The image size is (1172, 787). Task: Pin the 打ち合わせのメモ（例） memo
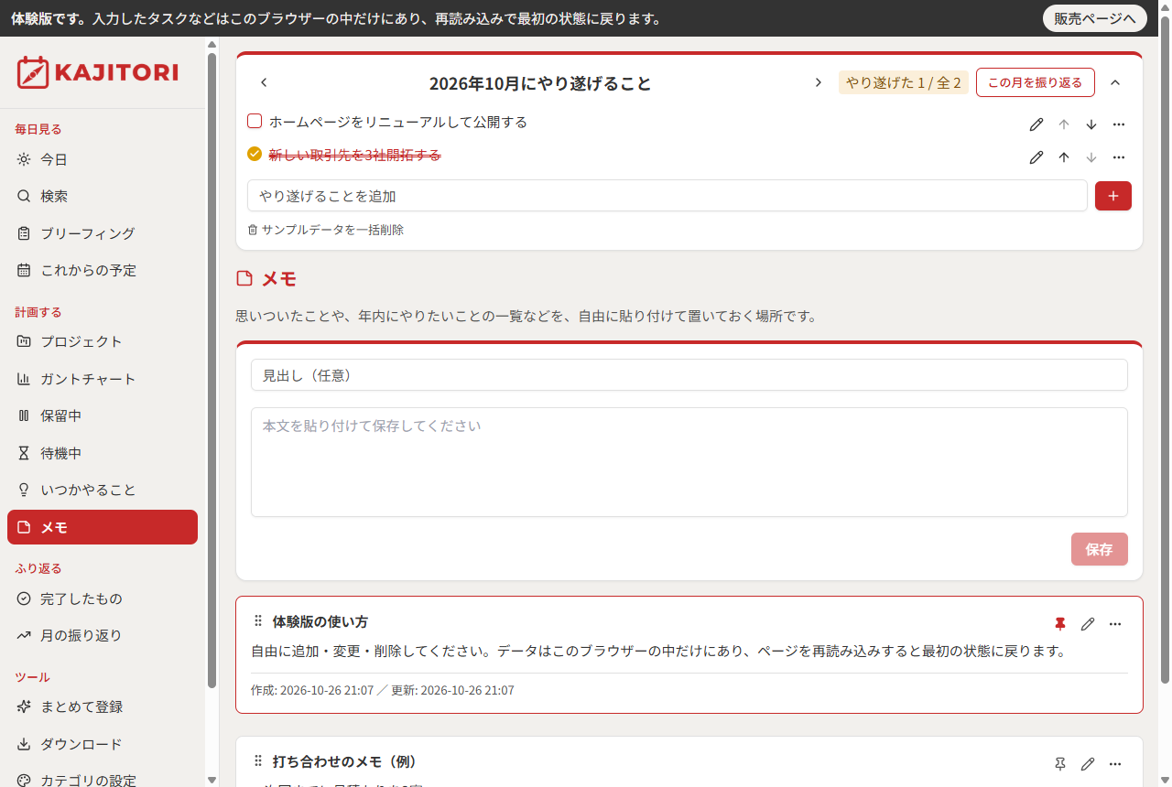coord(1060,764)
